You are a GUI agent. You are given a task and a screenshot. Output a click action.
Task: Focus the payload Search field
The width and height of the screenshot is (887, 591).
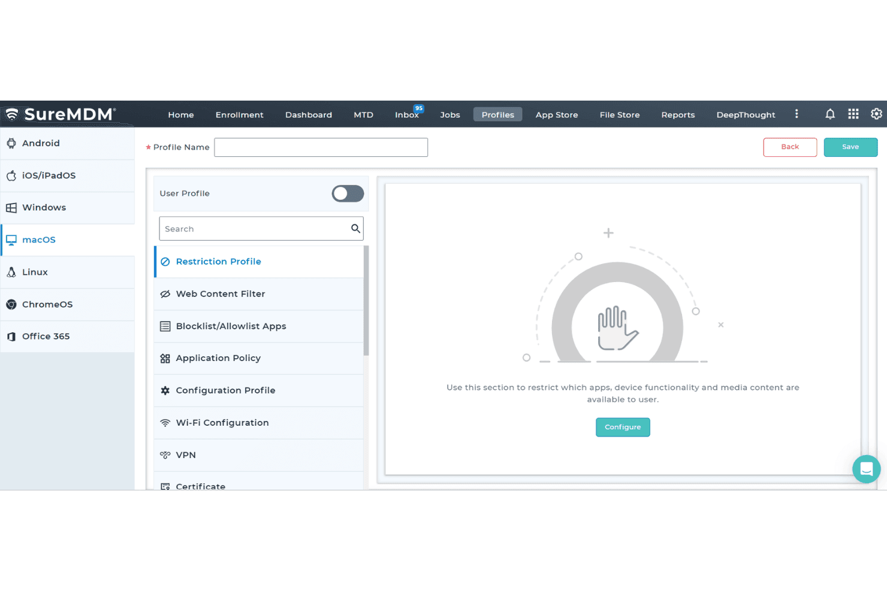tap(261, 229)
